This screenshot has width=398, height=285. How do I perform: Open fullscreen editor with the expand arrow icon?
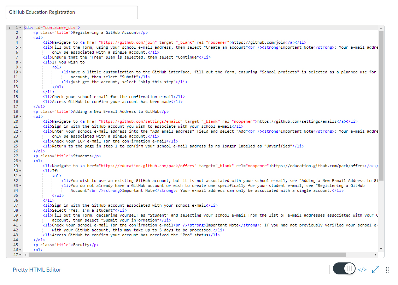376,269
